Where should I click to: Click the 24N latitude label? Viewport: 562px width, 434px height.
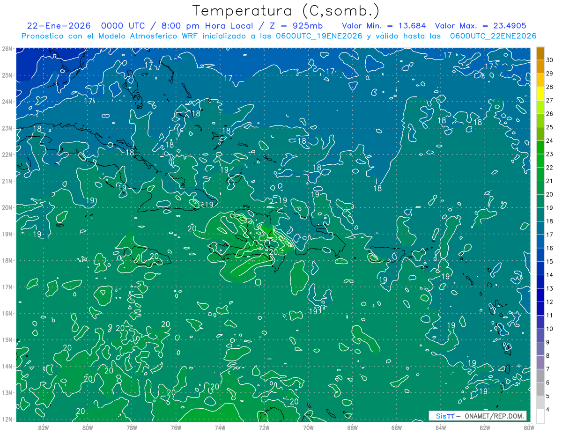point(7,102)
